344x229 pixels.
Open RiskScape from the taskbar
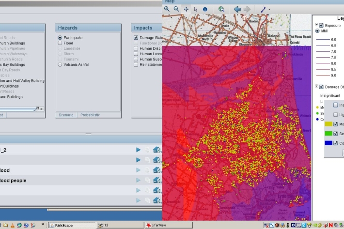pos(67,225)
